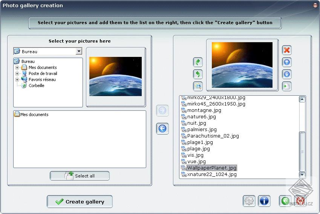Click the greyed-out right-arrow transfer button

coord(162,110)
